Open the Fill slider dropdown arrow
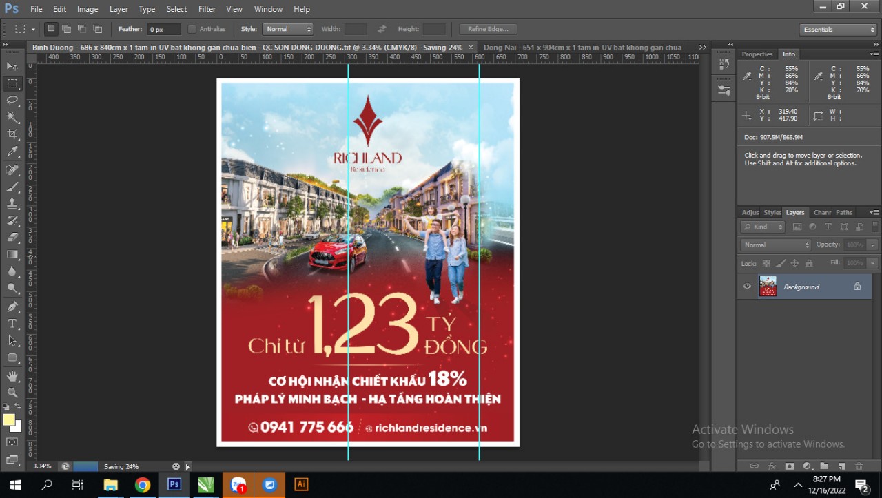The image size is (882, 498). click(873, 263)
